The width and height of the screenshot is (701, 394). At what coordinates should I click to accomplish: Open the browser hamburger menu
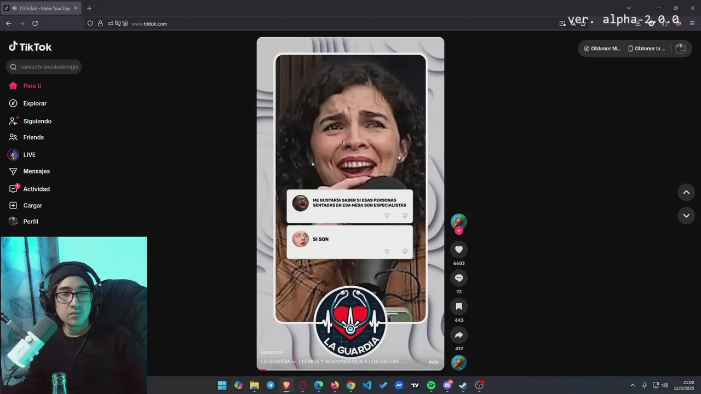click(692, 24)
